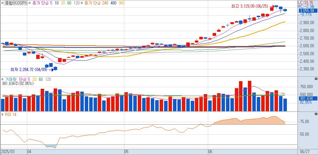Click the 75.00 RSI axis label
Viewport: 318px width, 155px height.
click(x=305, y=122)
